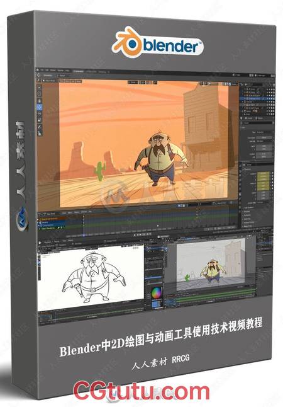Image resolution: width=283 pixels, height=407 pixels.
Task: Activate the 3D cursor tool
Action: pyautogui.click(x=40, y=94)
